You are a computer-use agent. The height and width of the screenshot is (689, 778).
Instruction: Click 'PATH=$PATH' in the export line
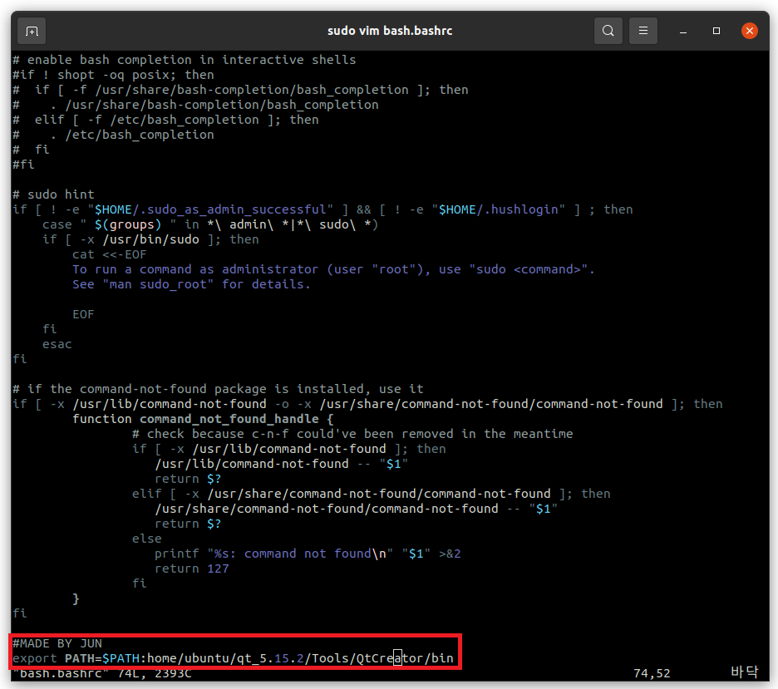pos(102,659)
